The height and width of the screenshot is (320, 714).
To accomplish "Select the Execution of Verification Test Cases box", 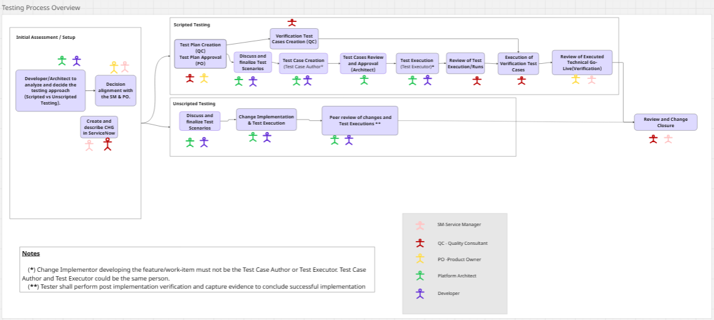I will tap(518, 63).
